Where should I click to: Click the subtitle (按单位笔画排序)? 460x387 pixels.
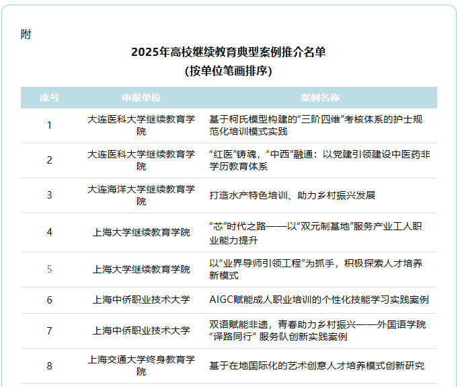tap(229, 71)
